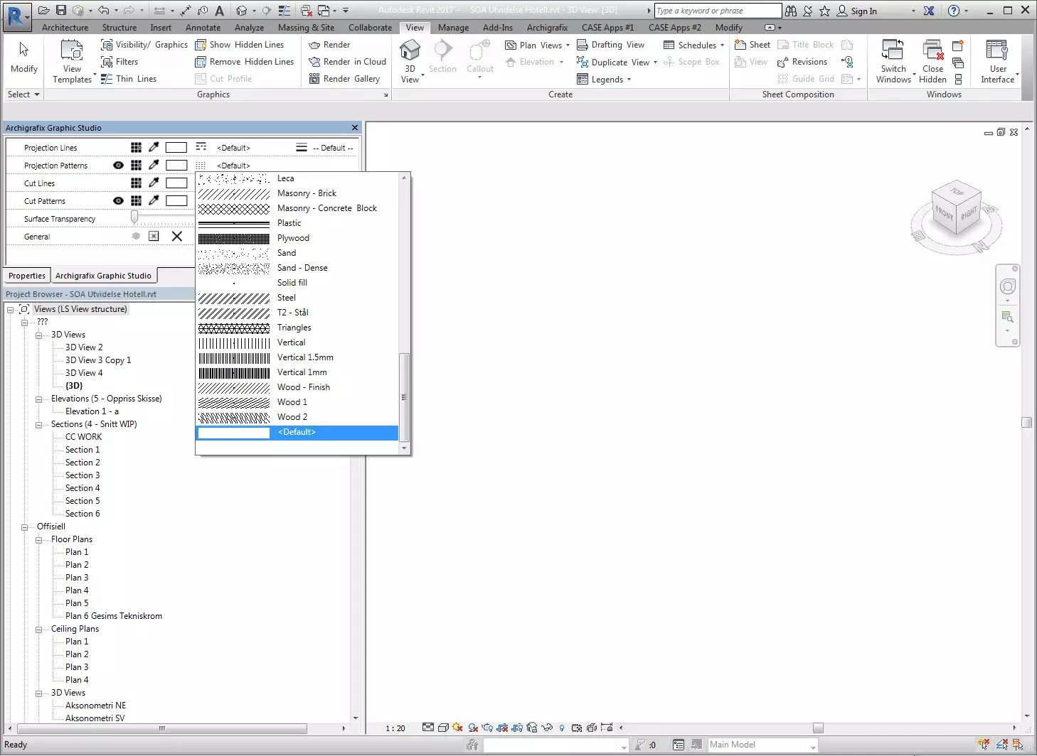Click the Surface Transparency slider handle

click(x=134, y=217)
